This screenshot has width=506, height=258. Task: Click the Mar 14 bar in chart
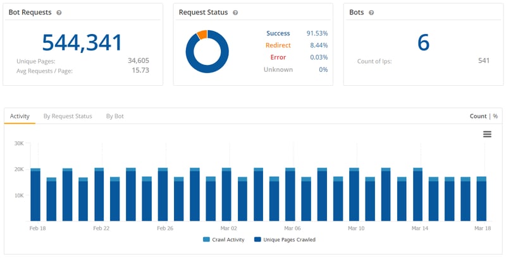[x=417, y=194]
